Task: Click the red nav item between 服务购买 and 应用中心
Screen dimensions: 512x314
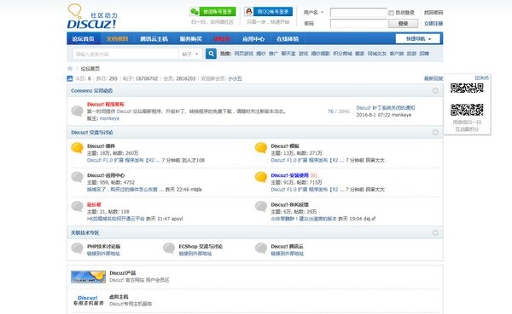Action: (x=222, y=39)
